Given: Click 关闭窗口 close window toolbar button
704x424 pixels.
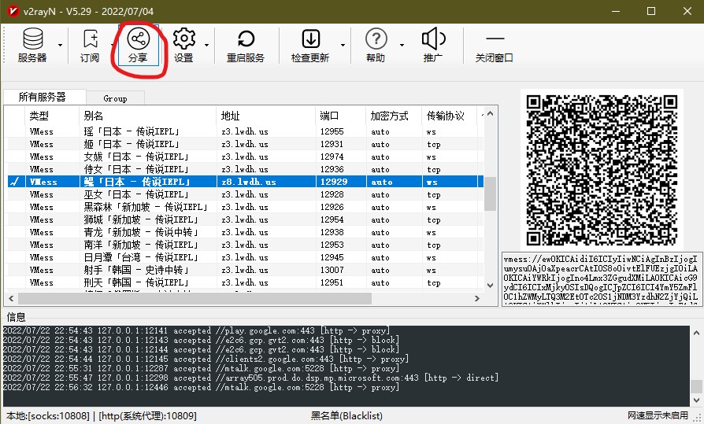Looking at the screenshot, I should 495,45.
